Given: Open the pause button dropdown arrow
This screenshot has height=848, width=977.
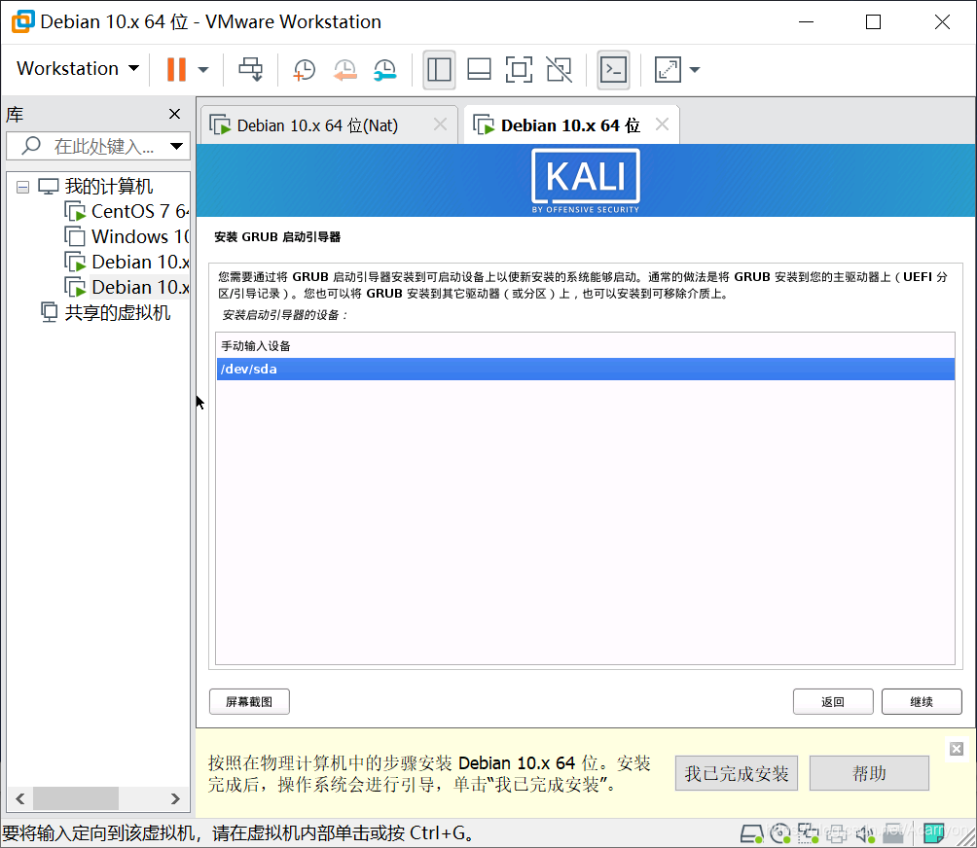Looking at the screenshot, I should 201,69.
